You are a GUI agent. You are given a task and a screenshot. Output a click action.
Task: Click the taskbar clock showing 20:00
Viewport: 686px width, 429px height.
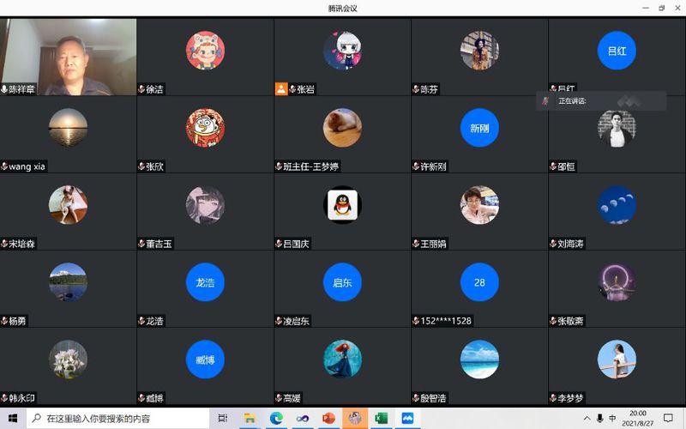pos(638,418)
